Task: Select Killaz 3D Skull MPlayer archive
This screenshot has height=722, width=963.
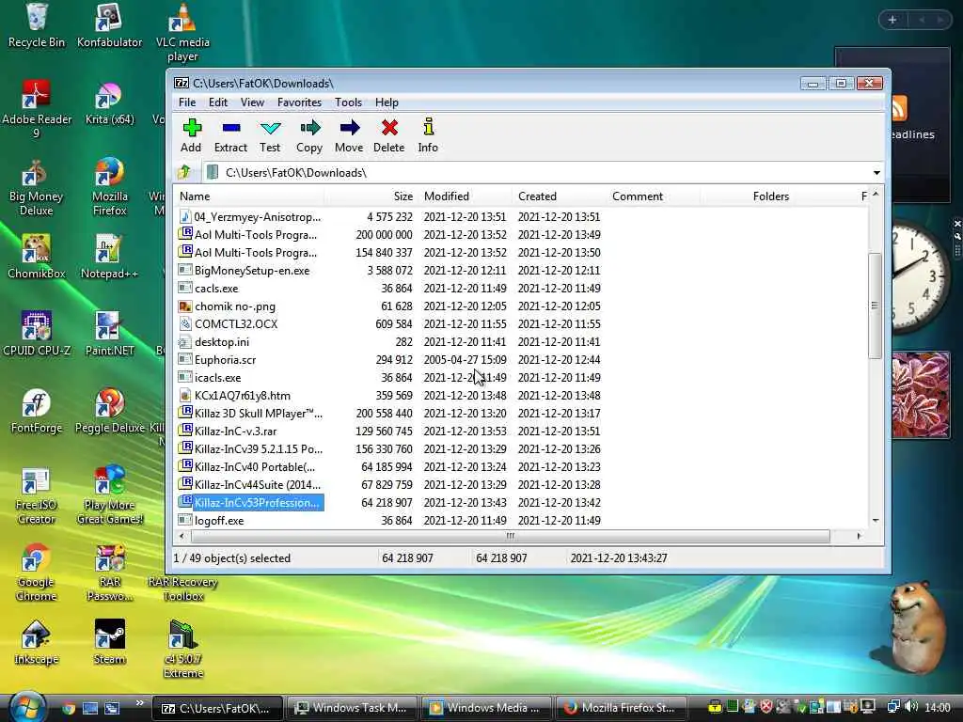Action: click(249, 414)
